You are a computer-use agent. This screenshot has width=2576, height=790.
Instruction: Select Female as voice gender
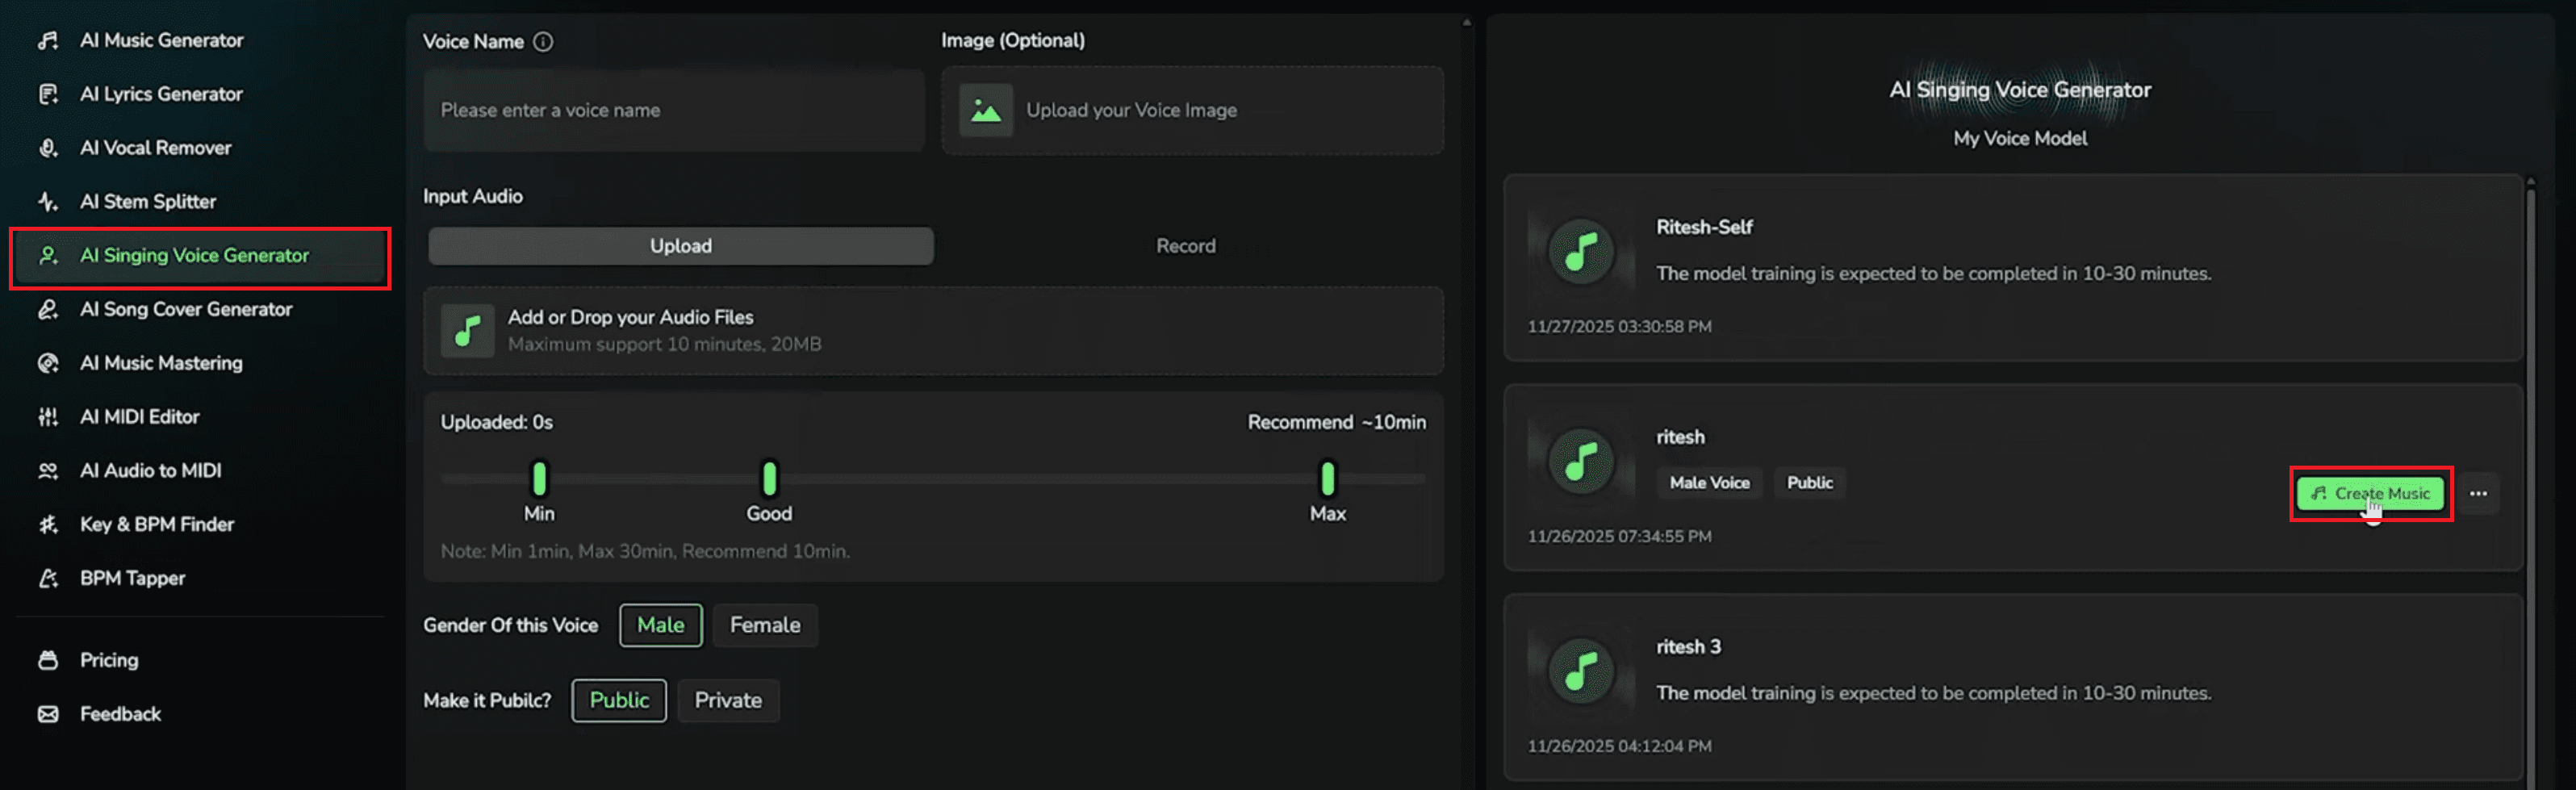coord(765,625)
